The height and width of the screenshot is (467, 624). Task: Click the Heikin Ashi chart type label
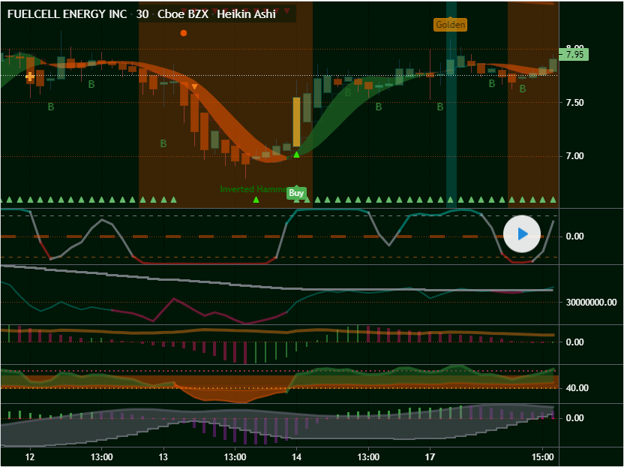click(246, 14)
